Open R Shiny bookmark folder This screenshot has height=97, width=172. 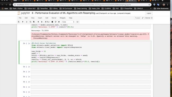(53, 8)
